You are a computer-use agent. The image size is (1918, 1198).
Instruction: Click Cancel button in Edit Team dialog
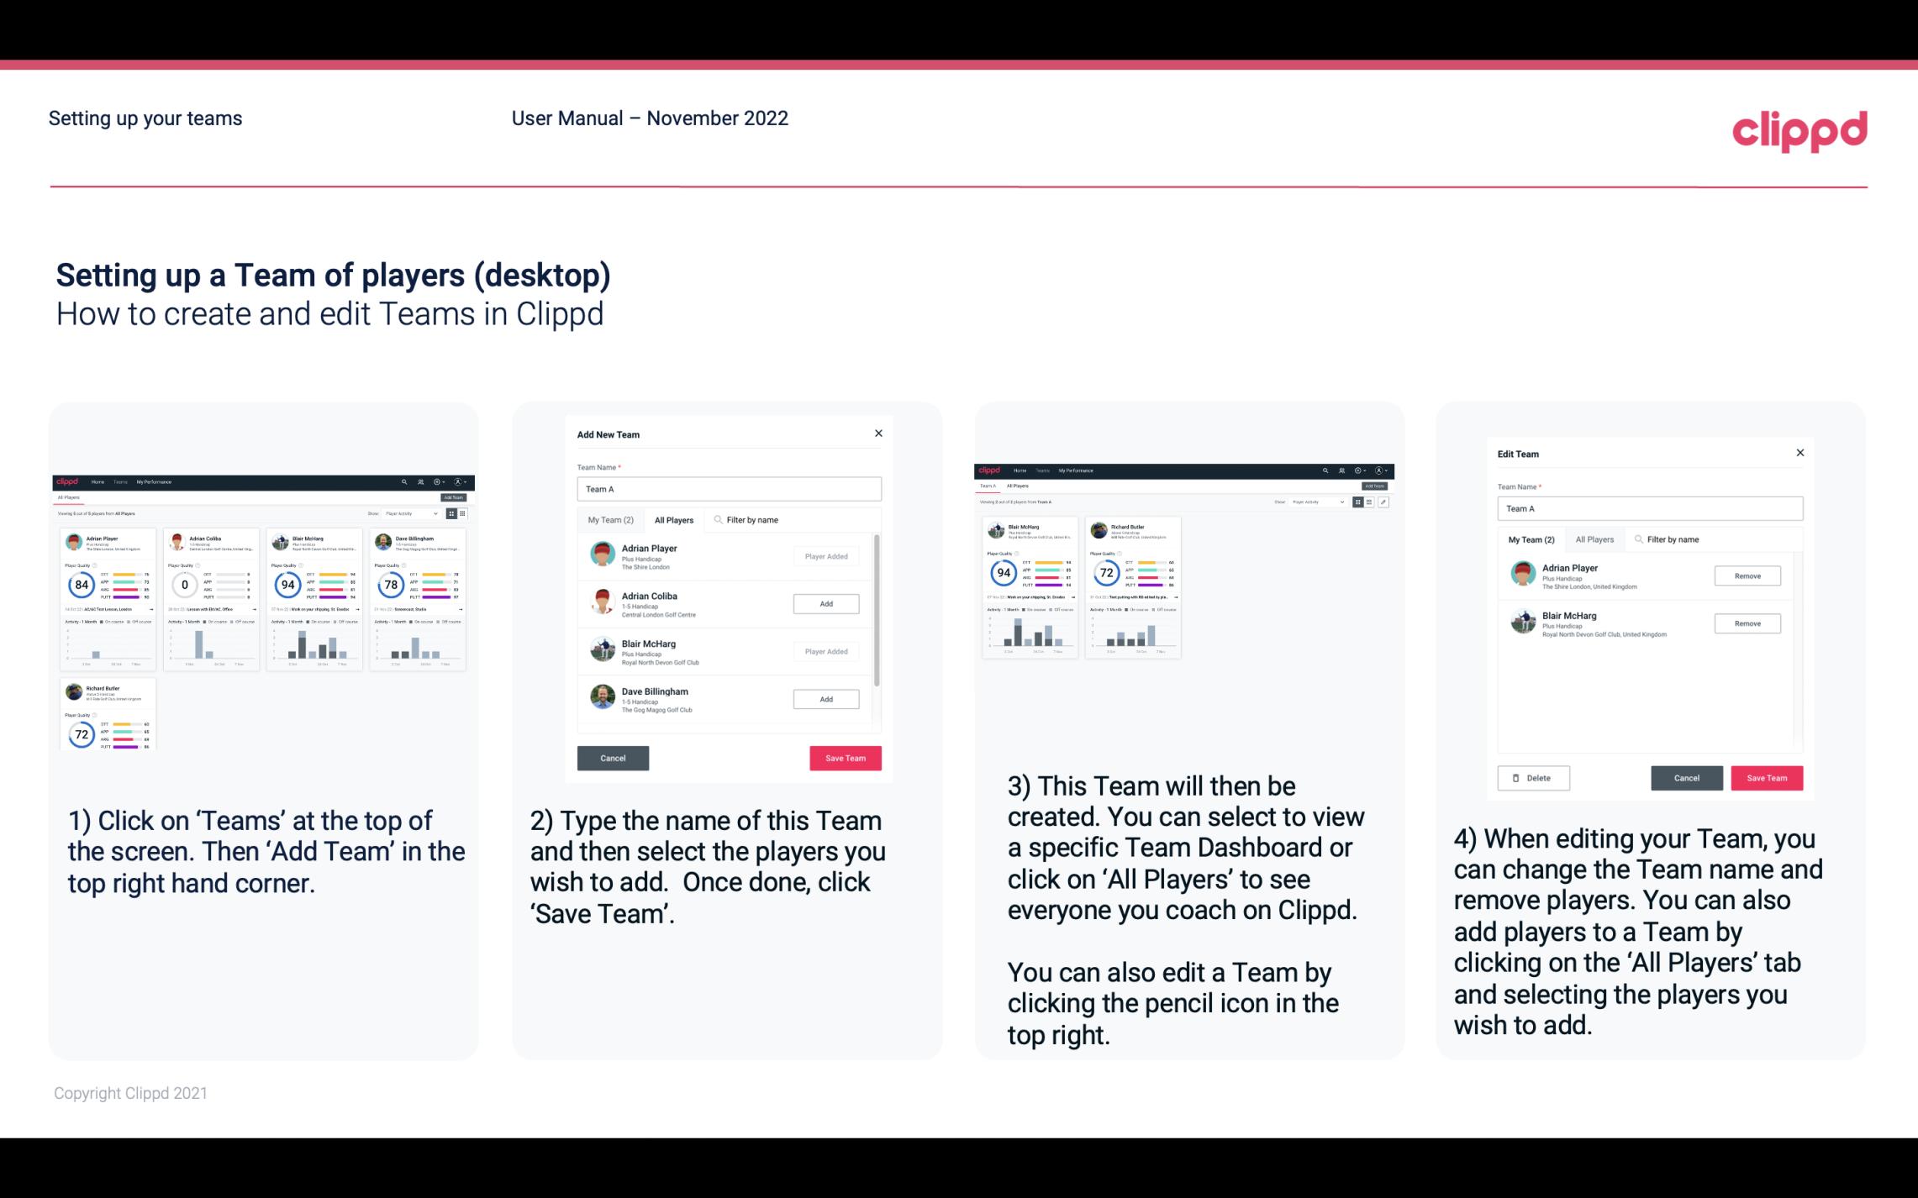click(1686, 777)
